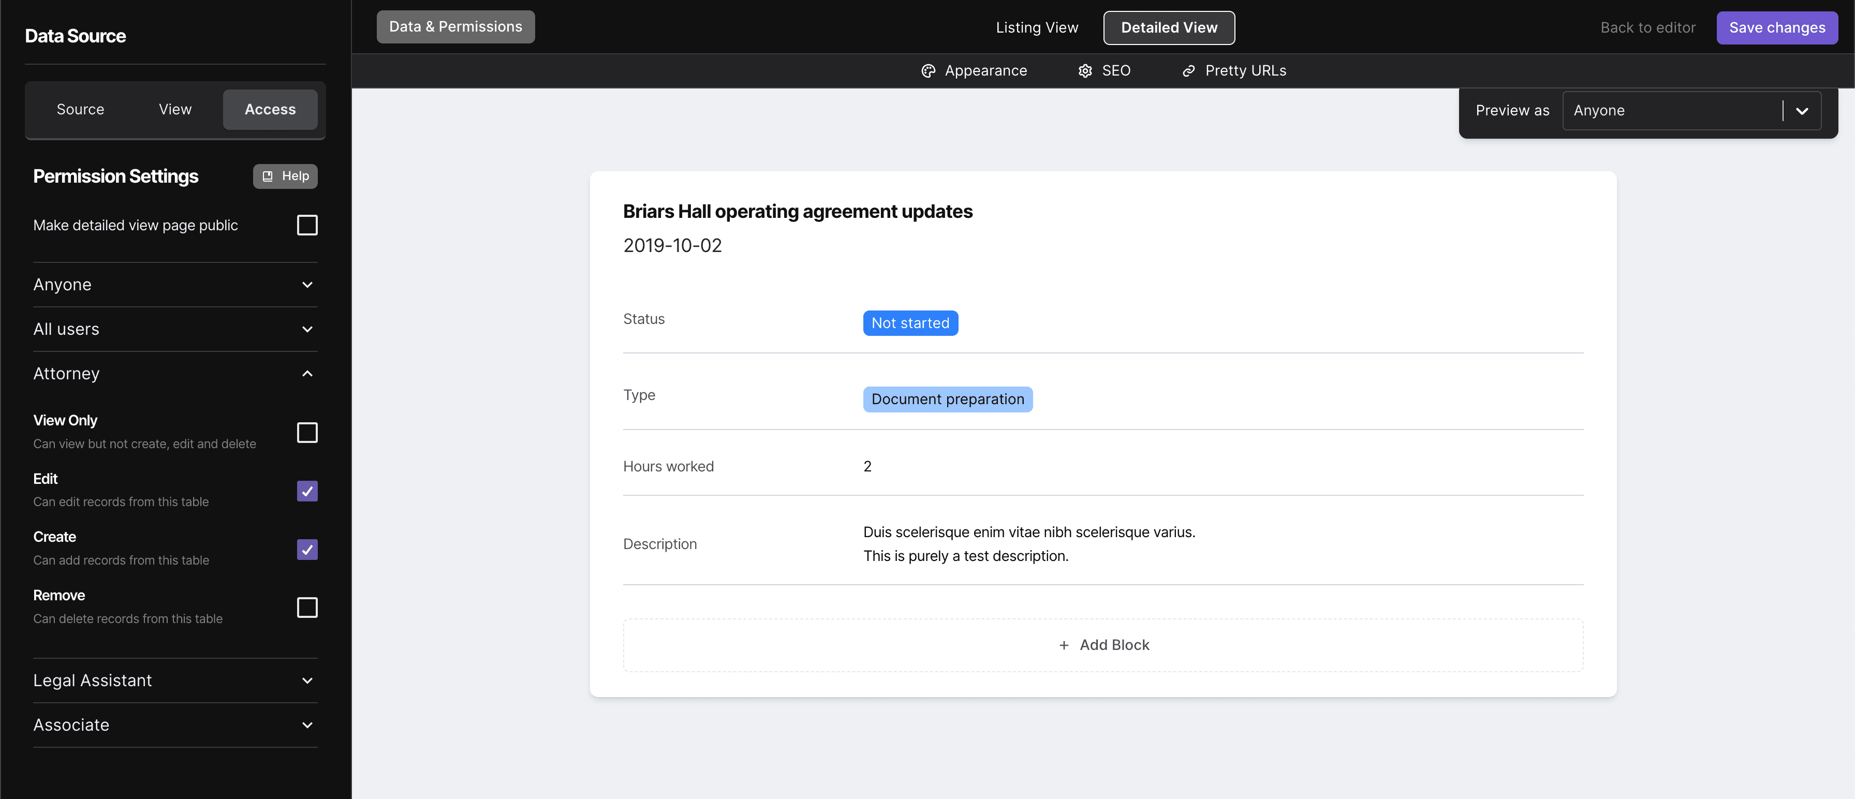
Task: Click Save changes
Action: click(x=1777, y=27)
